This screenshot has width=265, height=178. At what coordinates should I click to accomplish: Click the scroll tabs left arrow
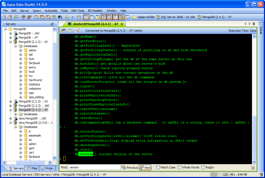(x=245, y=24)
